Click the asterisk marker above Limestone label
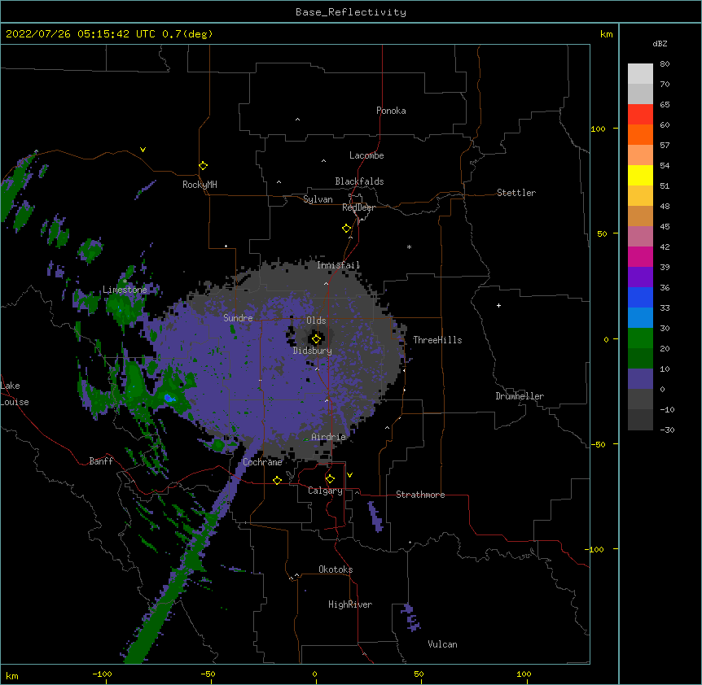702x685 pixels. [x=125, y=281]
